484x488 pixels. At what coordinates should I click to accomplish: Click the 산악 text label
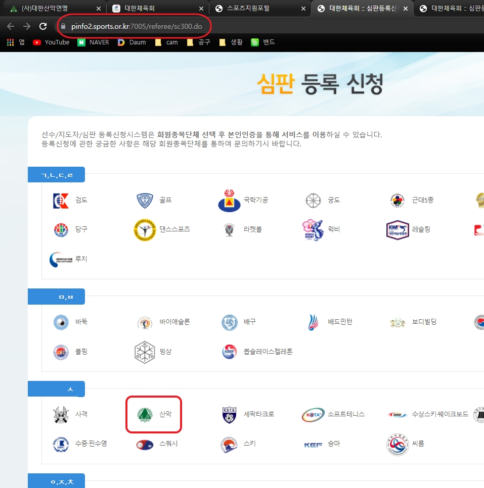click(165, 415)
